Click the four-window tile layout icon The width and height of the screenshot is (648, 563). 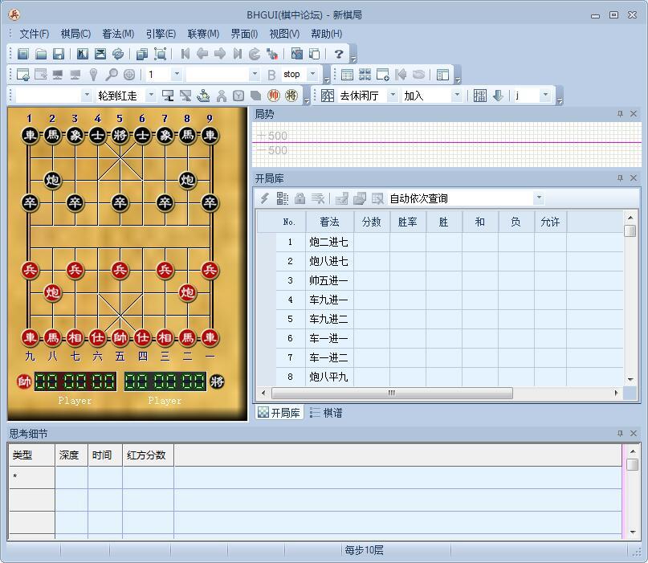click(365, 75)
